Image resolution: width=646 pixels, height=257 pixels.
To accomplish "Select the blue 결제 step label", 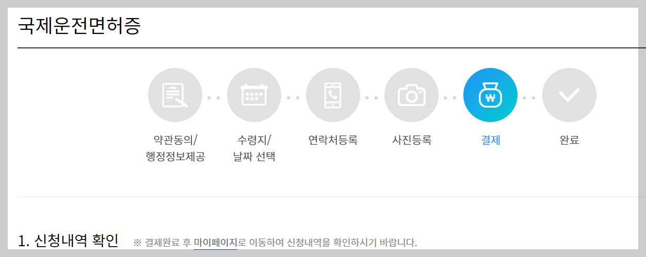I will [x=491, y=140].
